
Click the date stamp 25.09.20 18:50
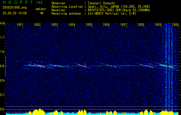point(15,13)
